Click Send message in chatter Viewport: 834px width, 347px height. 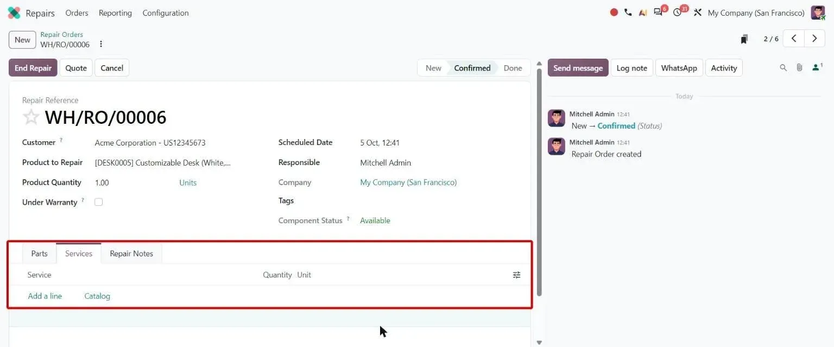point(578,68)
